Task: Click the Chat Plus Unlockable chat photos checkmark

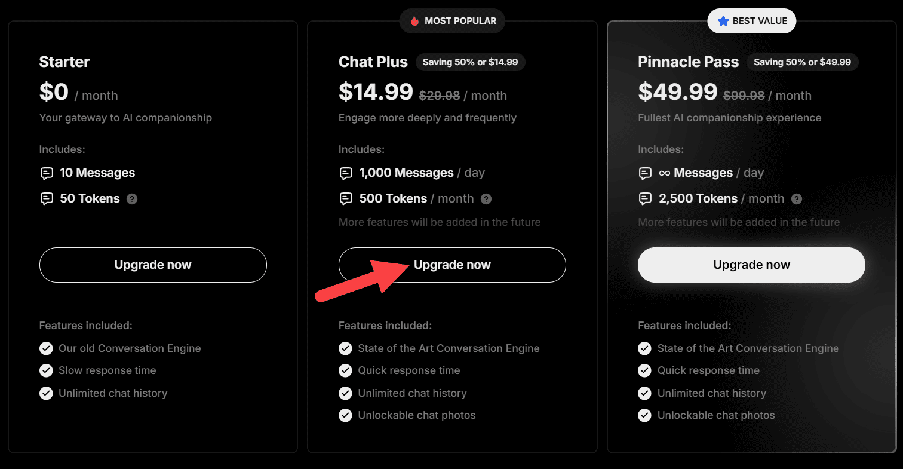Action: pos(345,415)
